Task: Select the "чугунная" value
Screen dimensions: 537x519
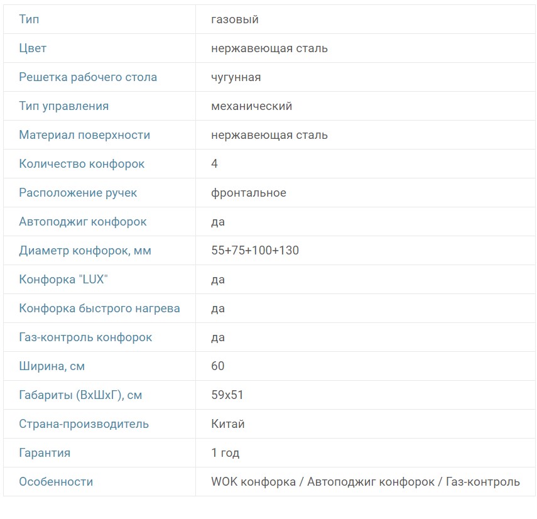Action: click(236, 77)
